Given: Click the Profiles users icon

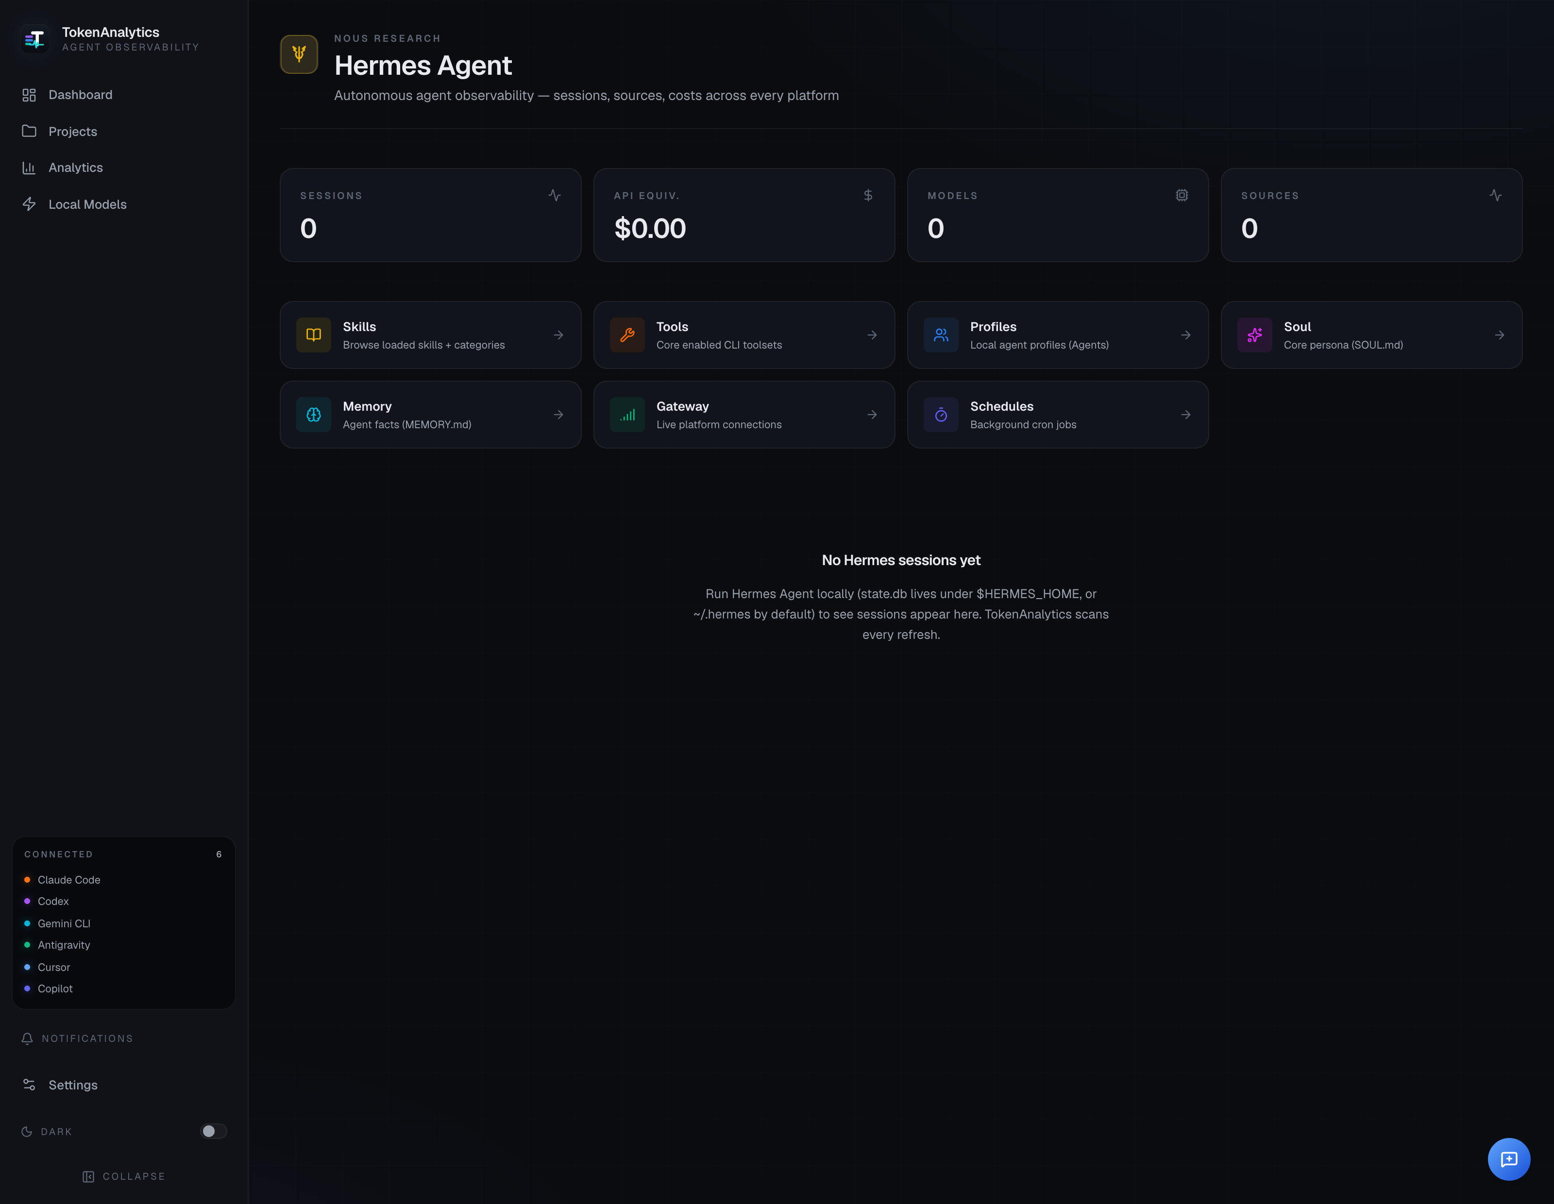Looking at the screenshot, I should (x=941, y=335).
